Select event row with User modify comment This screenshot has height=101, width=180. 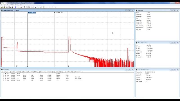tap(41, 79)
